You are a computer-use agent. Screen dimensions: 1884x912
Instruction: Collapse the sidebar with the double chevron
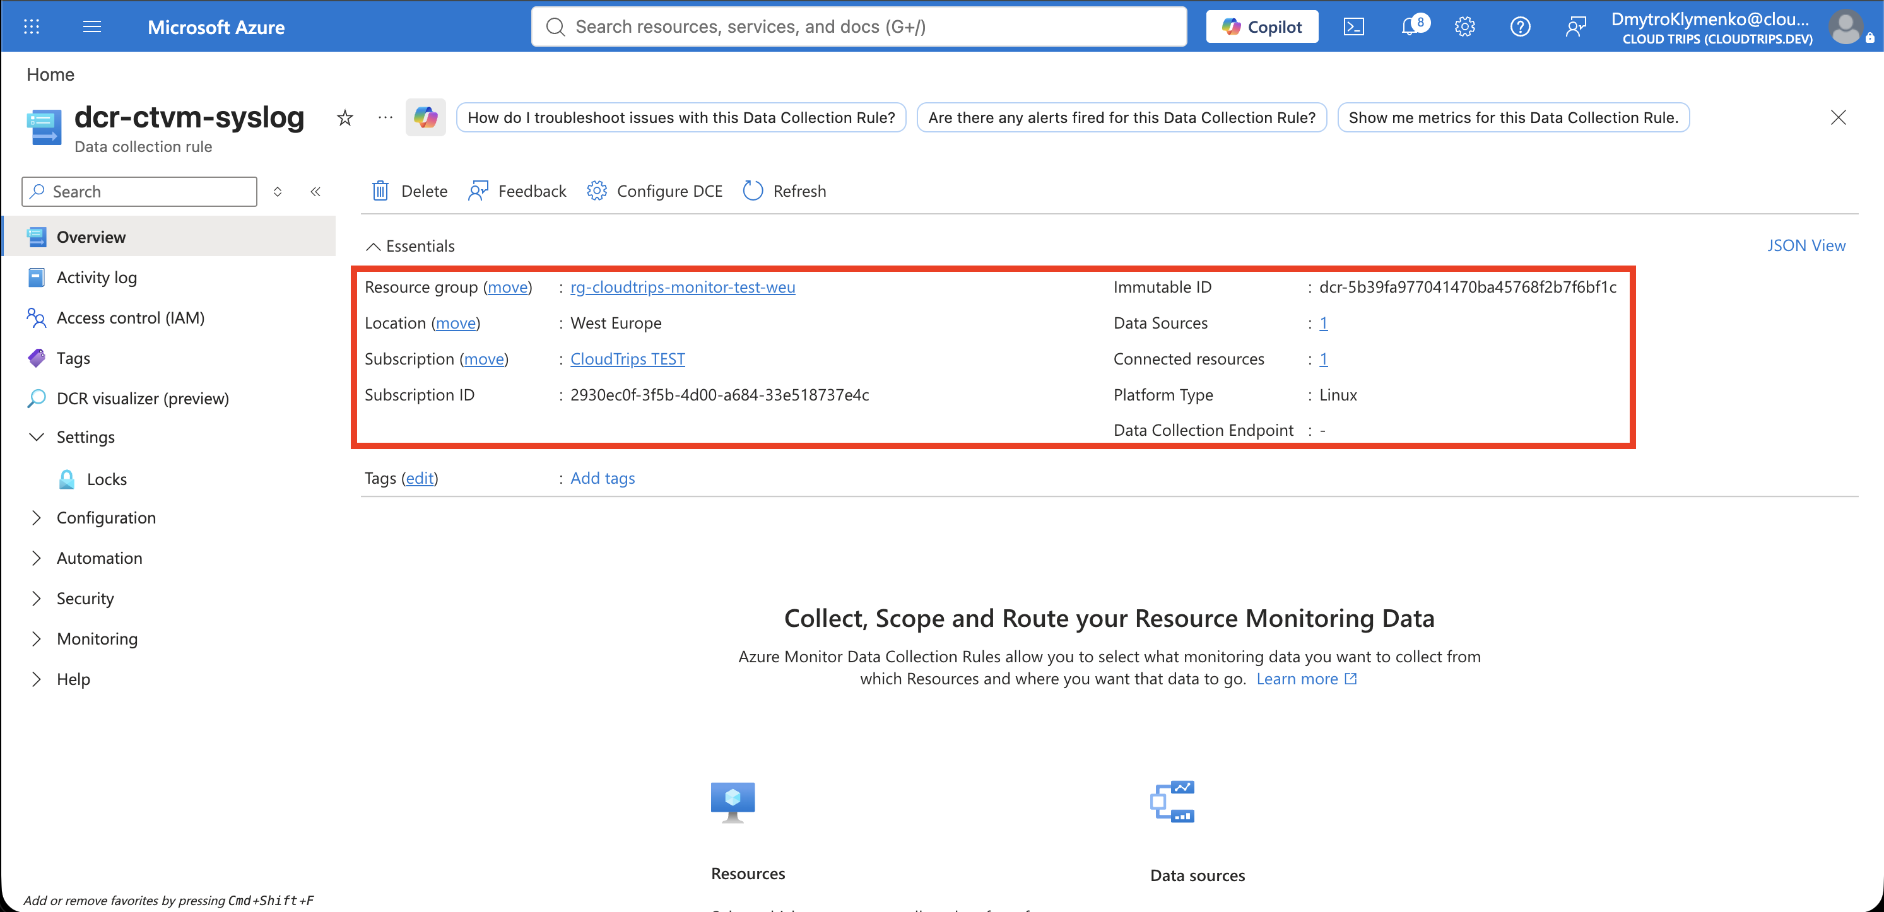pyautogui.click(x=316, y=192)
